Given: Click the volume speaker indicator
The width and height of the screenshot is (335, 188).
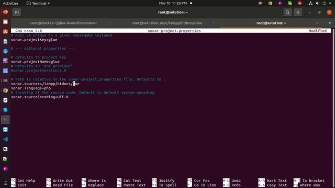Looking at the screenshot, I should pos(317,3).
